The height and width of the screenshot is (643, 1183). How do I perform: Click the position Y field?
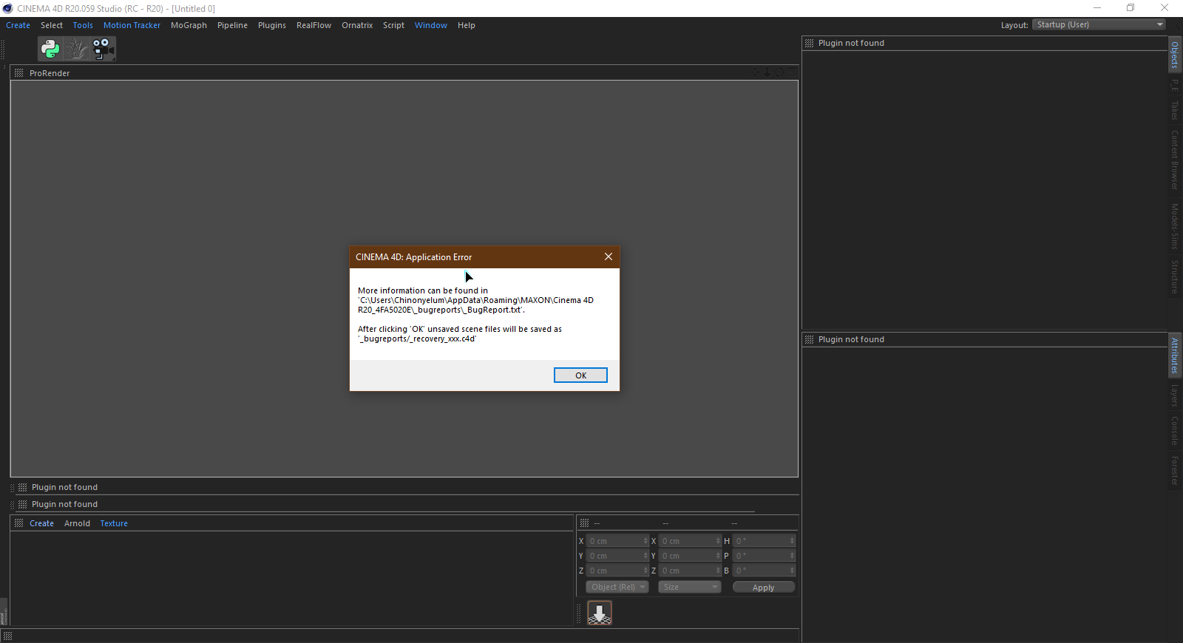pos(617,556)
